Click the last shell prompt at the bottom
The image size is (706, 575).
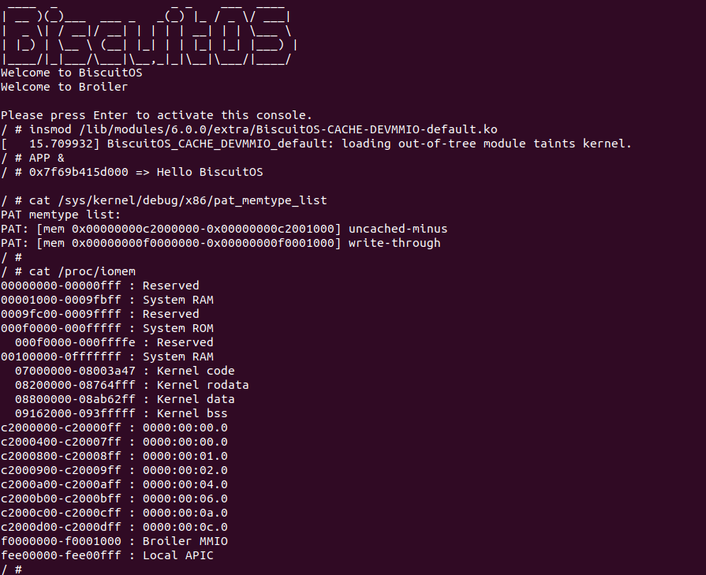coord(11,569)
